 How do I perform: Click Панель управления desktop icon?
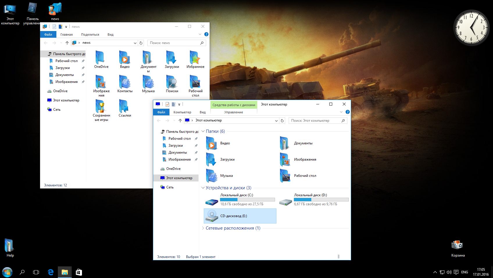pyautogui.click(x=33, y=14)
